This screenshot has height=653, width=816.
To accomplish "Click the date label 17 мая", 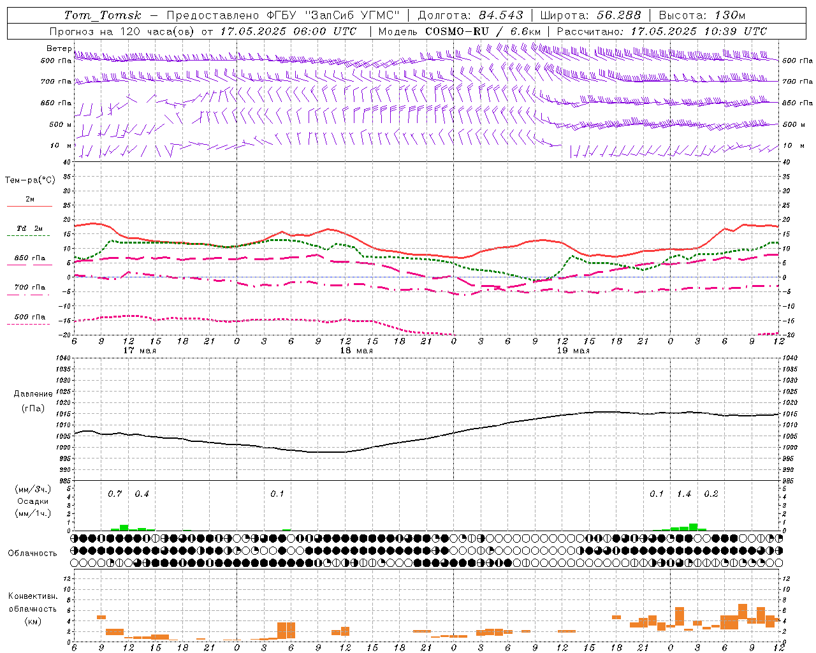I will pyautogui.click(x=139, y=351).
